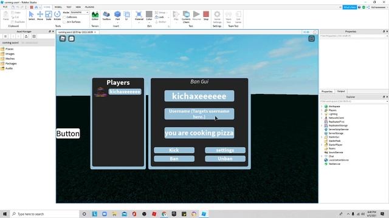Image resolution: width=389 pixels, height=218 pixels.
Task: Open the Terrain Editor
Action: [x=95, y=16]
